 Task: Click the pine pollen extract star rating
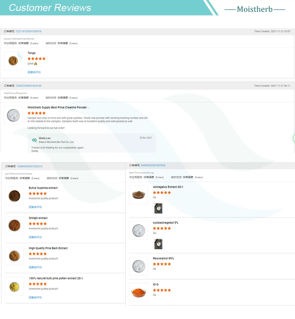(x=38, y=284)
